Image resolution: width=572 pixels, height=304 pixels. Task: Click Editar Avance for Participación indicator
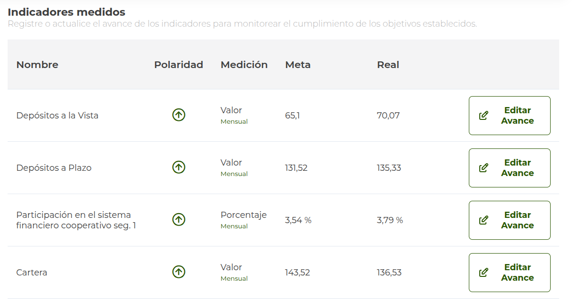[x=509, y=220]
